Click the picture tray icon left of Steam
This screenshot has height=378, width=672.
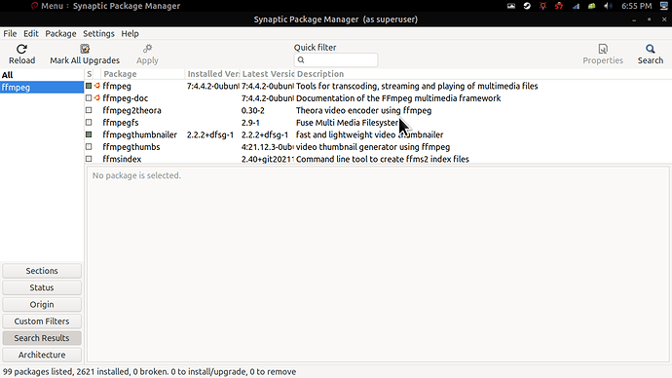click(x=511, y=6)
